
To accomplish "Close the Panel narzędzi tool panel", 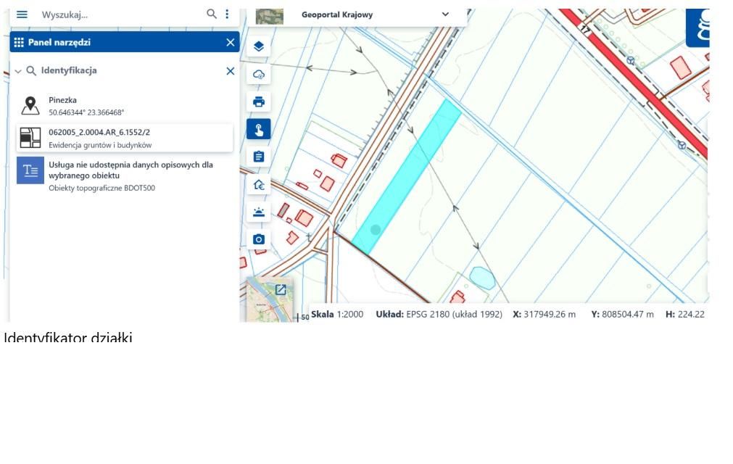I will click(231, 43).
